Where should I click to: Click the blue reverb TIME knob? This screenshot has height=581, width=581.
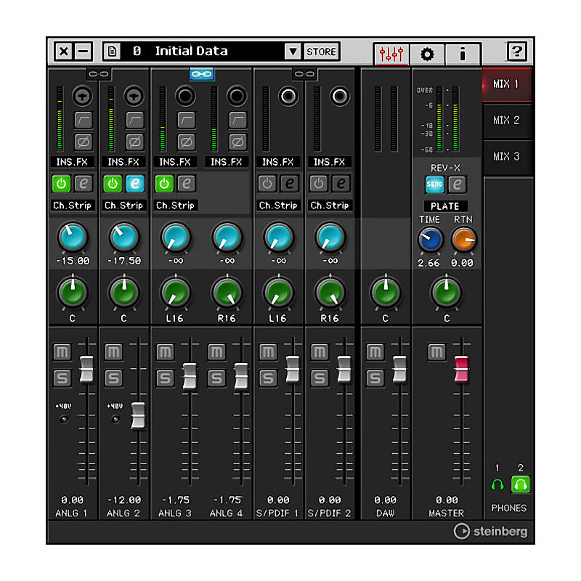(x=430, y=240)
